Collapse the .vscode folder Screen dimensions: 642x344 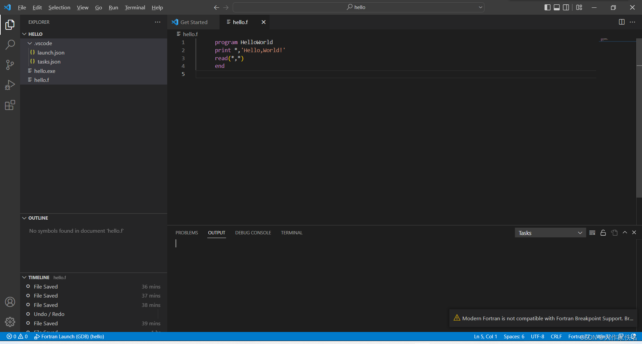[x=94, y=43]
